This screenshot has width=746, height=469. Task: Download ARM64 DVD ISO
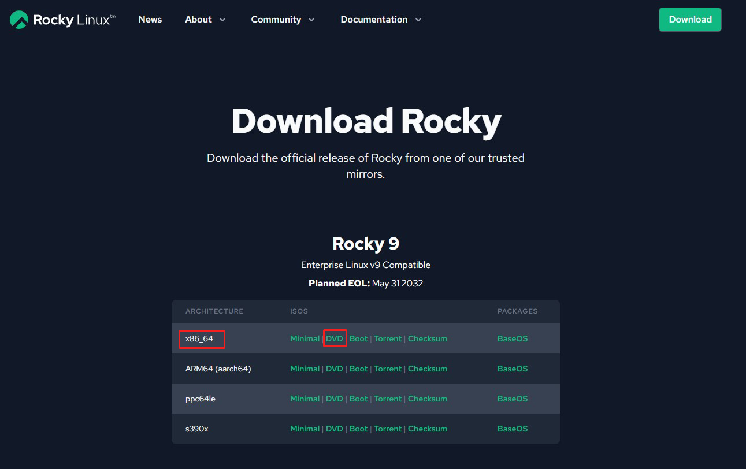pyautogui.click(x=335, y=368)
